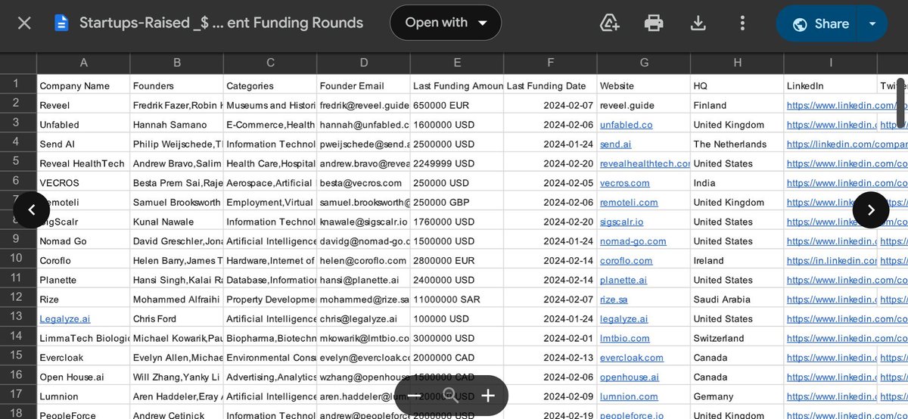
Task: Open the revealhealthtech.com website link
Action: point(645,163)
